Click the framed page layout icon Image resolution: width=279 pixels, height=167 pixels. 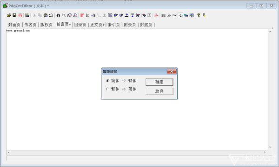point(110,15)
